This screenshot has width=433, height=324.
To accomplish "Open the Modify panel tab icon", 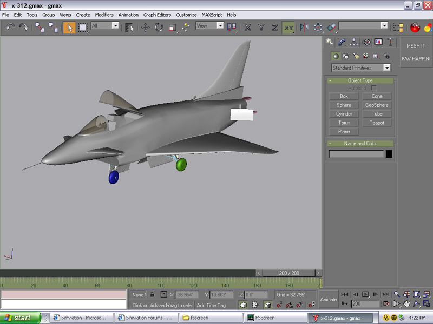I will coord(342,42).
